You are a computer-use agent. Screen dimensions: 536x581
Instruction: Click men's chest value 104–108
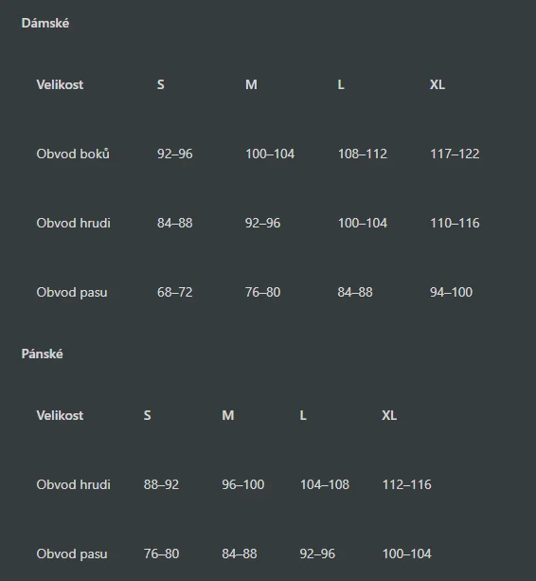pos(325,484)
